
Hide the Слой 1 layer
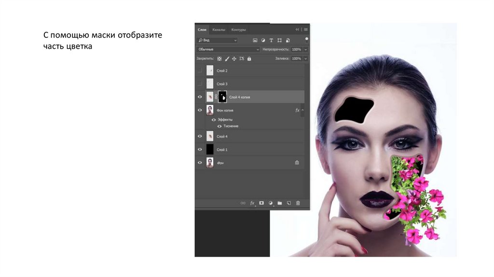200,150
